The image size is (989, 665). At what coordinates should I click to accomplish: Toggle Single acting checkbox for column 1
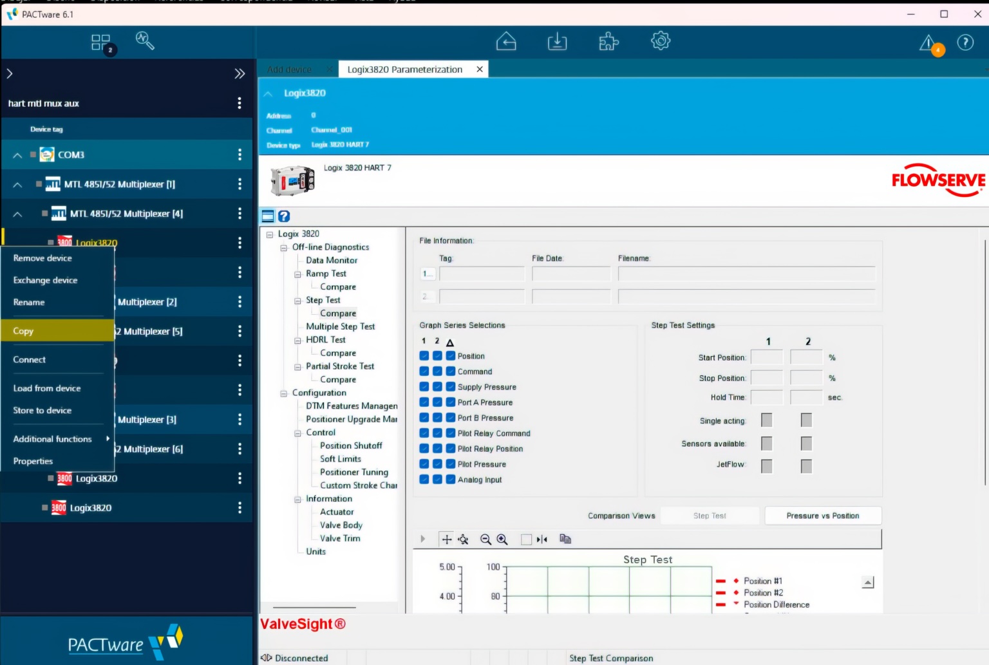[766, 420]
